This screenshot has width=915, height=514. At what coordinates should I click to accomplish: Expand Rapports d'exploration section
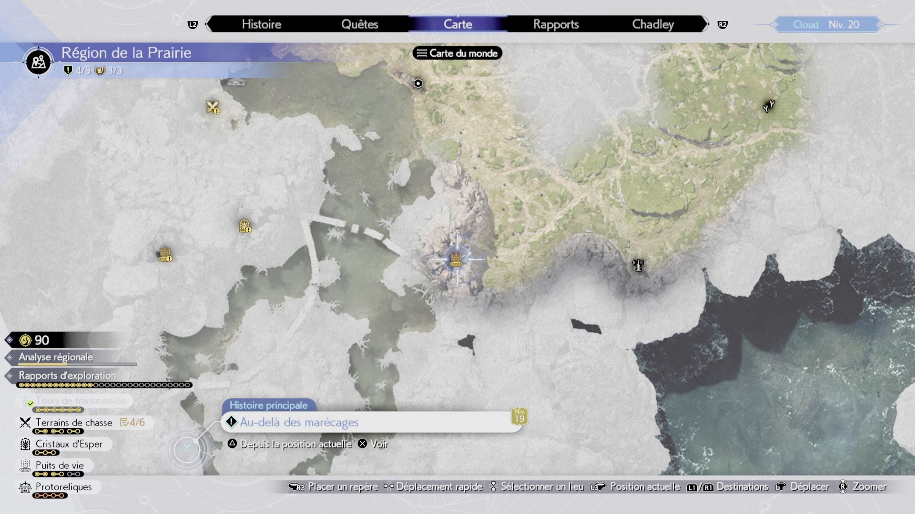click(x=67, y=376)
